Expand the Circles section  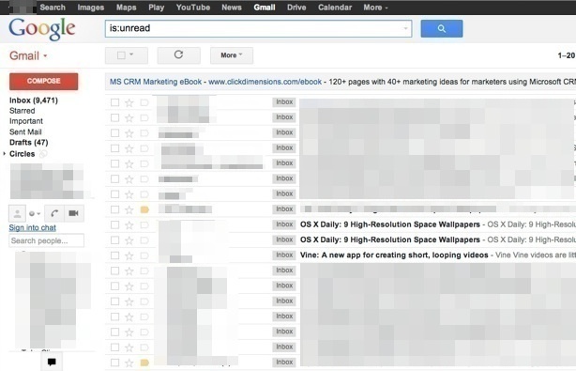(x=5, y=154)
